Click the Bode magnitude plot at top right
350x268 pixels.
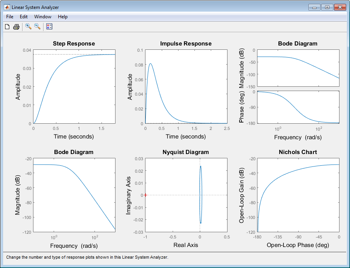coord(298,68)
